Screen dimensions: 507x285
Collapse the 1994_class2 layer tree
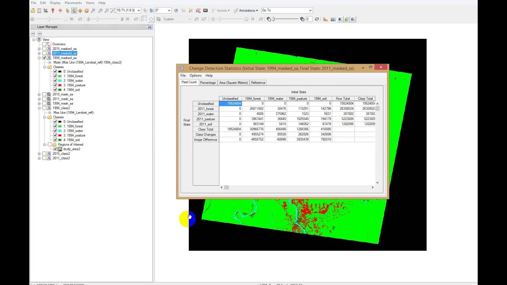tap(39, 108)
